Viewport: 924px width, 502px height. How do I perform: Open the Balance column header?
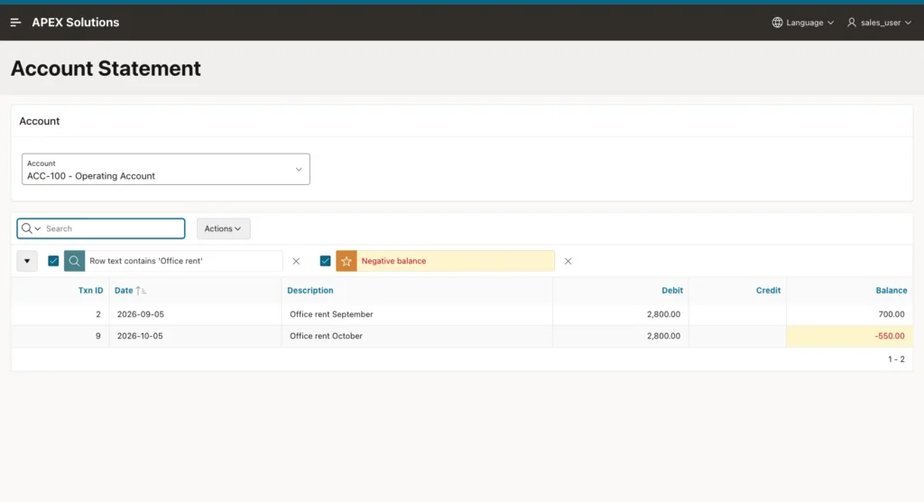(x=892, y=290)
